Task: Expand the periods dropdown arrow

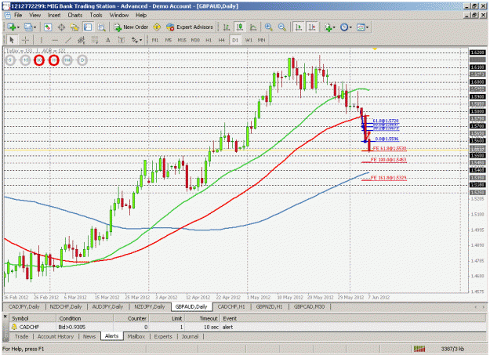Action: click(350, 27)
